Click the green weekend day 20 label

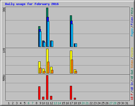83,103
